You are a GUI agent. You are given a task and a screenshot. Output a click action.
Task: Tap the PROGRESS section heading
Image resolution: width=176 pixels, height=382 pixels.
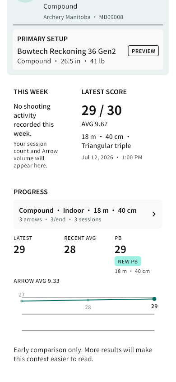coord(31,192)
